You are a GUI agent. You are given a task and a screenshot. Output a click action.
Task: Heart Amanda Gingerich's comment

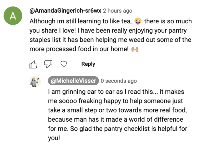[64, 64]
